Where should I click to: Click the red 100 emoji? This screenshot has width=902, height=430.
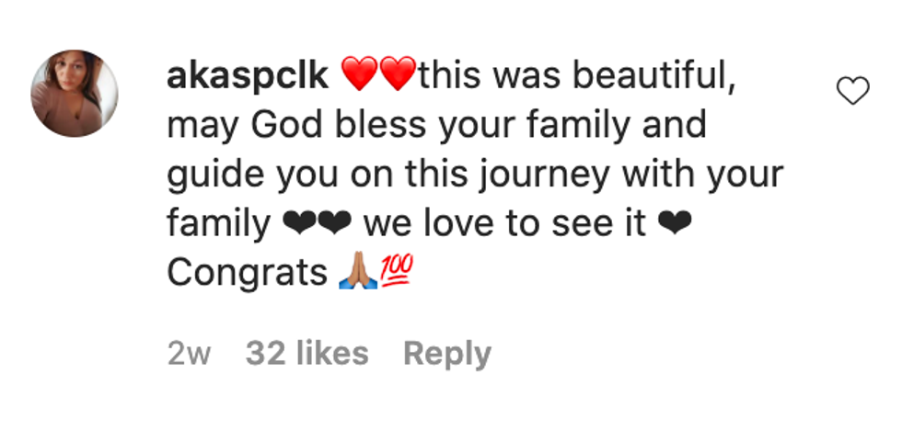397,272
